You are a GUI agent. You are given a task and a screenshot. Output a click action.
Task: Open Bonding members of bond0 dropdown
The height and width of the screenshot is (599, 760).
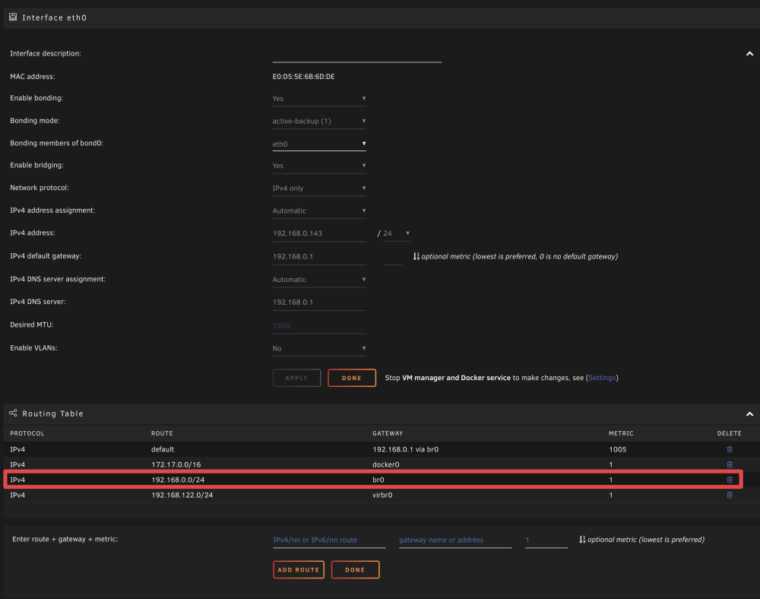(x=319, y=144)
